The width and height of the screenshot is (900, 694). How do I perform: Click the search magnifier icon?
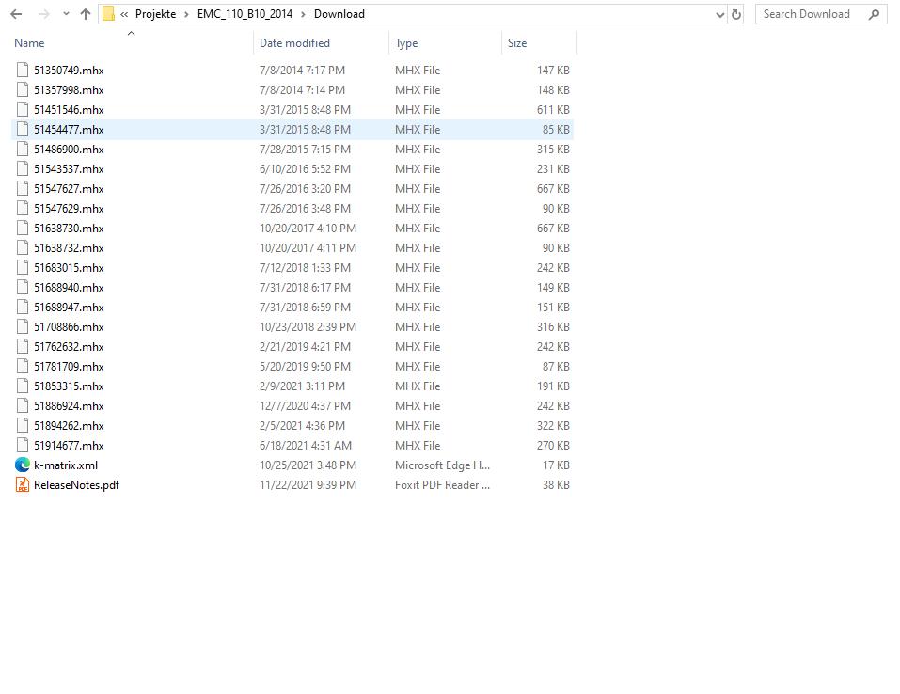click(875, 14)
